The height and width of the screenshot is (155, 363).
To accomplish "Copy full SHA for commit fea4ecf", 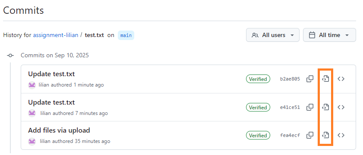I will point(310,135).
